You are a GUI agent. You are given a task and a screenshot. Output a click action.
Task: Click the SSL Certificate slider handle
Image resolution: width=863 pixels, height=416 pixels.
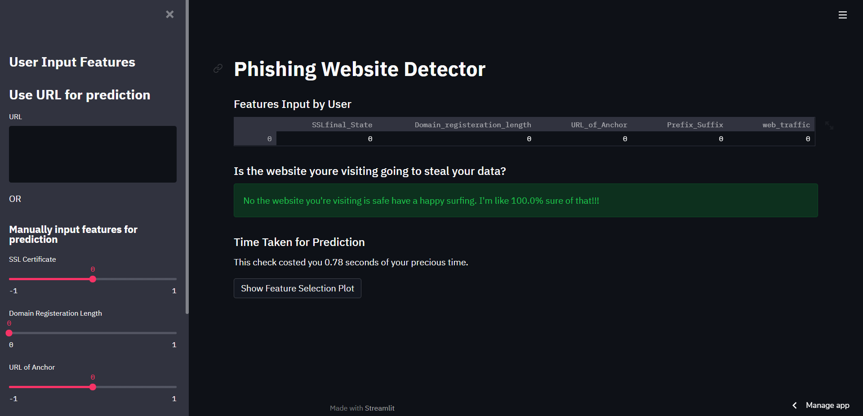93,279
